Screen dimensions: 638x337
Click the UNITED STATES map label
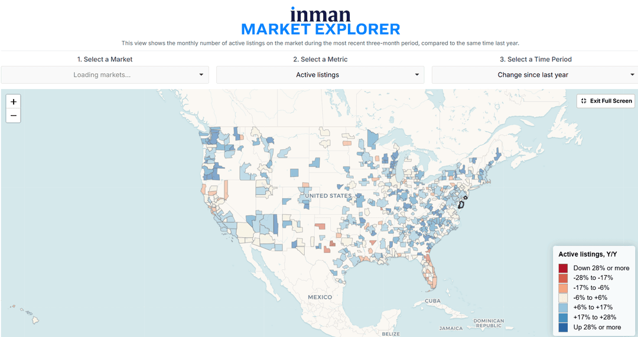[x=328, y=195]
